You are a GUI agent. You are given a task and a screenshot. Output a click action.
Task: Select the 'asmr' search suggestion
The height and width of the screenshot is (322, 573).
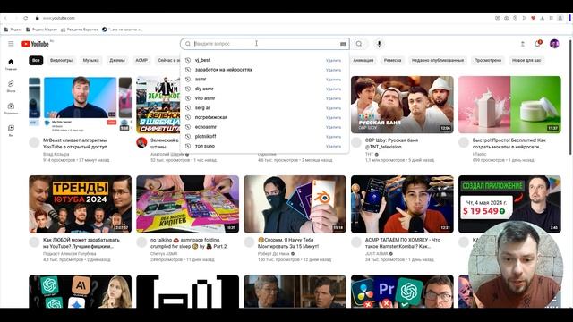pyautogui.click(x=264, y=79)
